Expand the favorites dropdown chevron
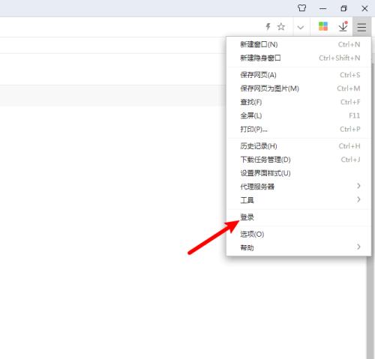This screenshot has height=359, width=375. (x=301, y=27)
